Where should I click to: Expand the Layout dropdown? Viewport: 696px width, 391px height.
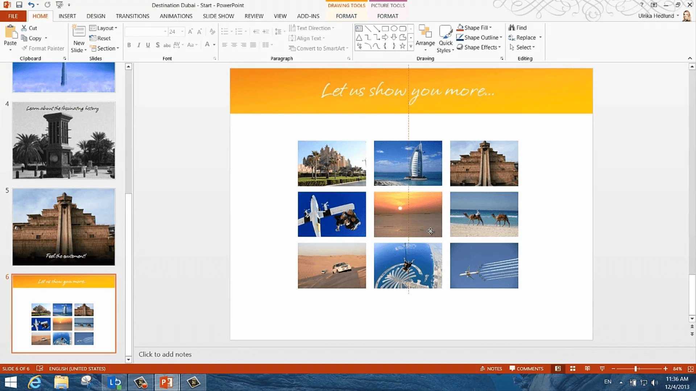pyautogui.click(x=103, y=28)
